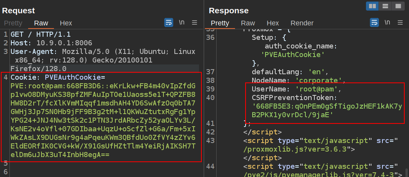This screenshot has height=177, width=409.
Task: Select the Response Pretty tab
Action: click(220, 23)
